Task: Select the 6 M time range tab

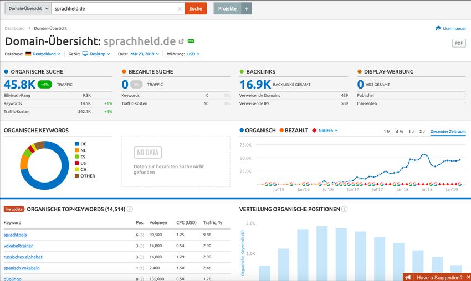Action: pos(399,131)
